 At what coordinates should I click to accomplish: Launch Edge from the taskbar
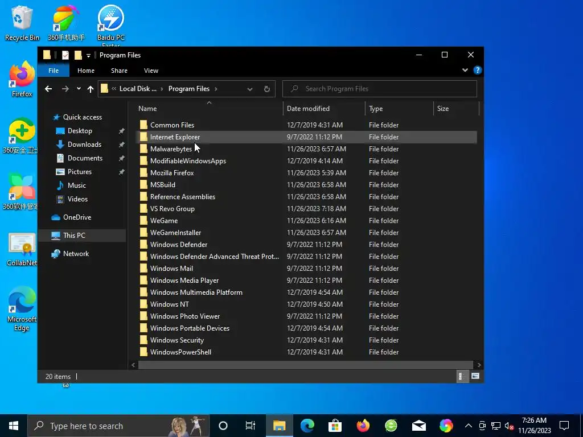point(307,426)
